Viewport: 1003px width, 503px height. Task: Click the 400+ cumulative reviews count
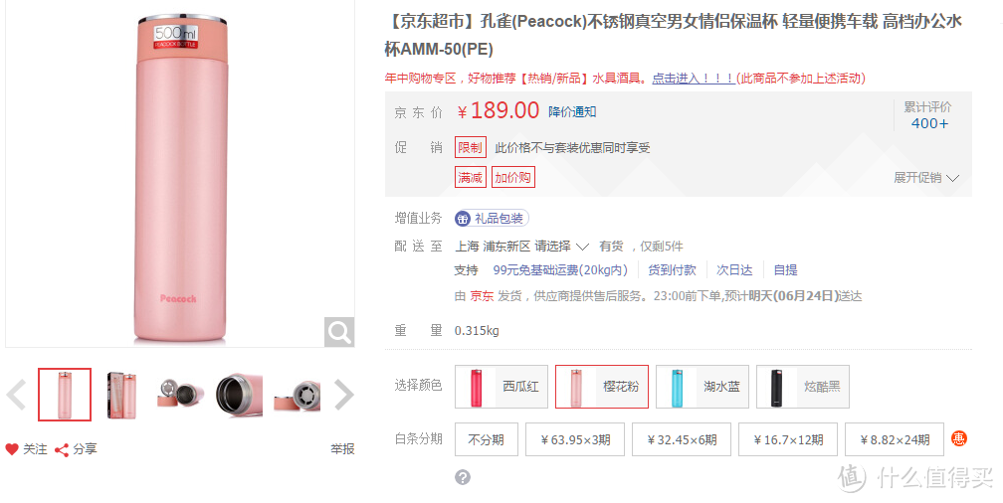click(929, 123)
